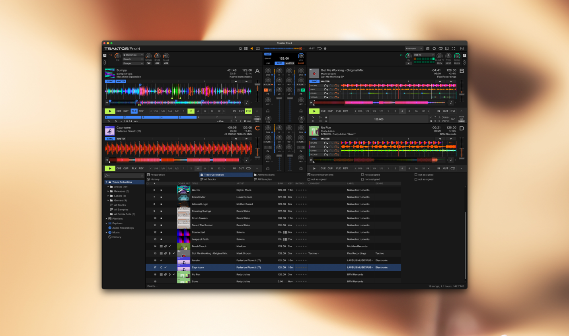
Task: Click the metronome icon in the header
Action: (x=240, y=48)
